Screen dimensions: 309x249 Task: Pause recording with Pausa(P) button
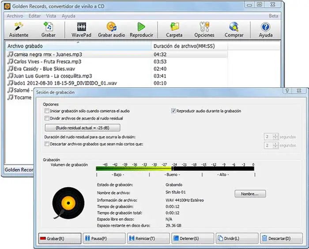pyautogui.click(x=104, y=238)
